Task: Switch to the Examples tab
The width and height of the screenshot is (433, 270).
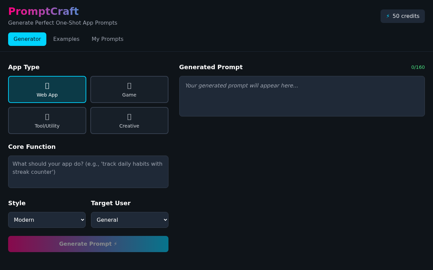Action: pyautogui.click(x=66, y=39)
